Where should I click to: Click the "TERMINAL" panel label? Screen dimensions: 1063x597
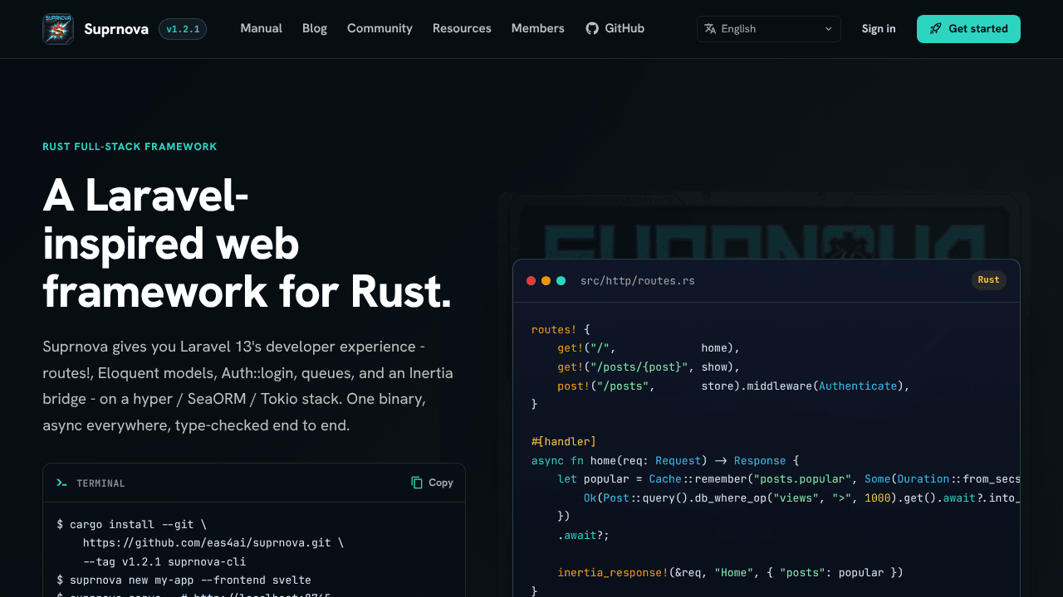pyautogui.click(x=100, y=483)
